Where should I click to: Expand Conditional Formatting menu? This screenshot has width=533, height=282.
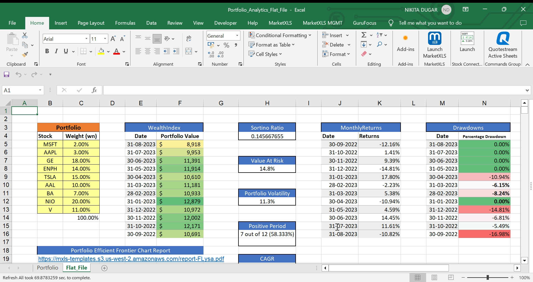280,35
